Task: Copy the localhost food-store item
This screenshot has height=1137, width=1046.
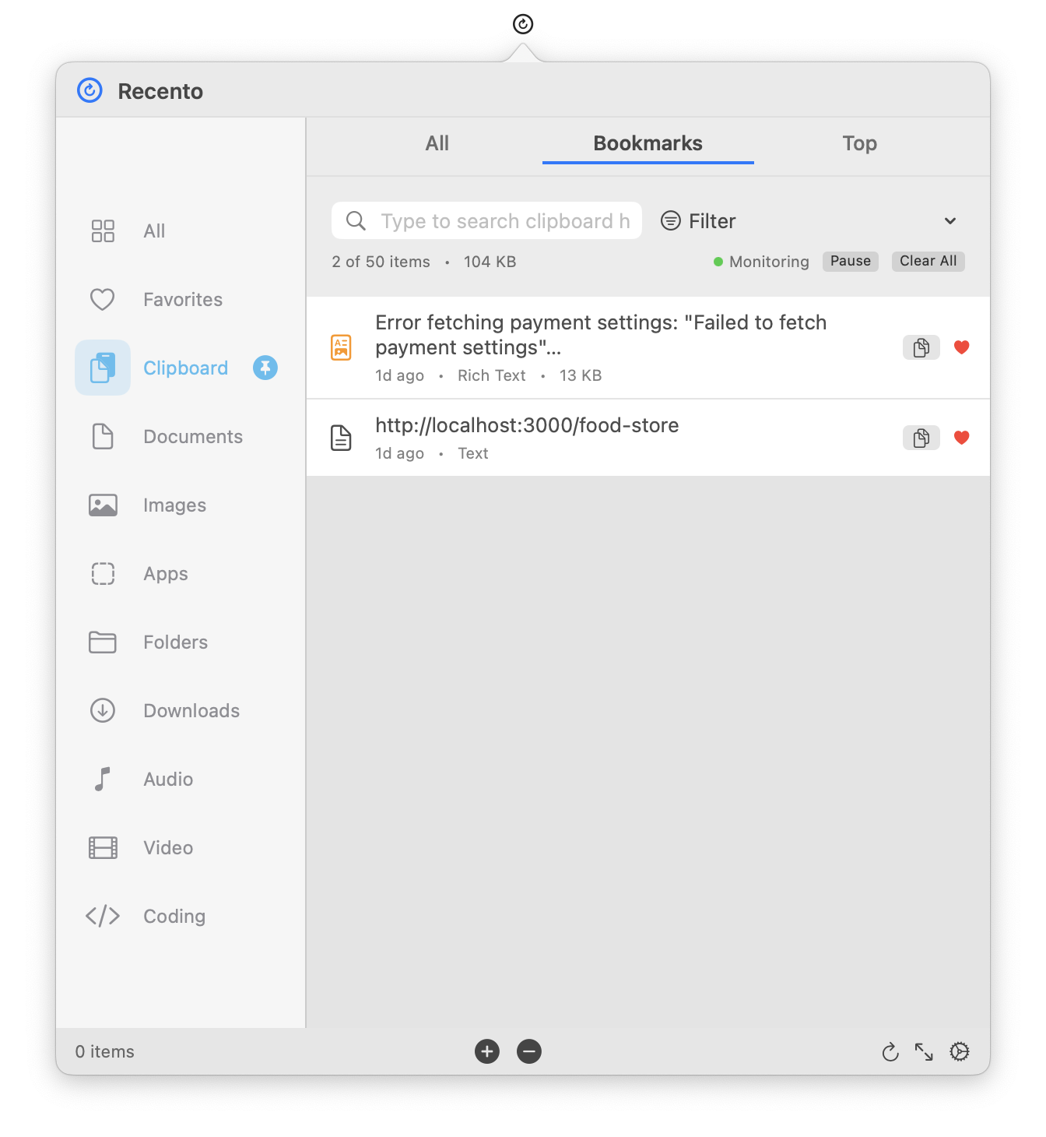Action: pos(921,438)
